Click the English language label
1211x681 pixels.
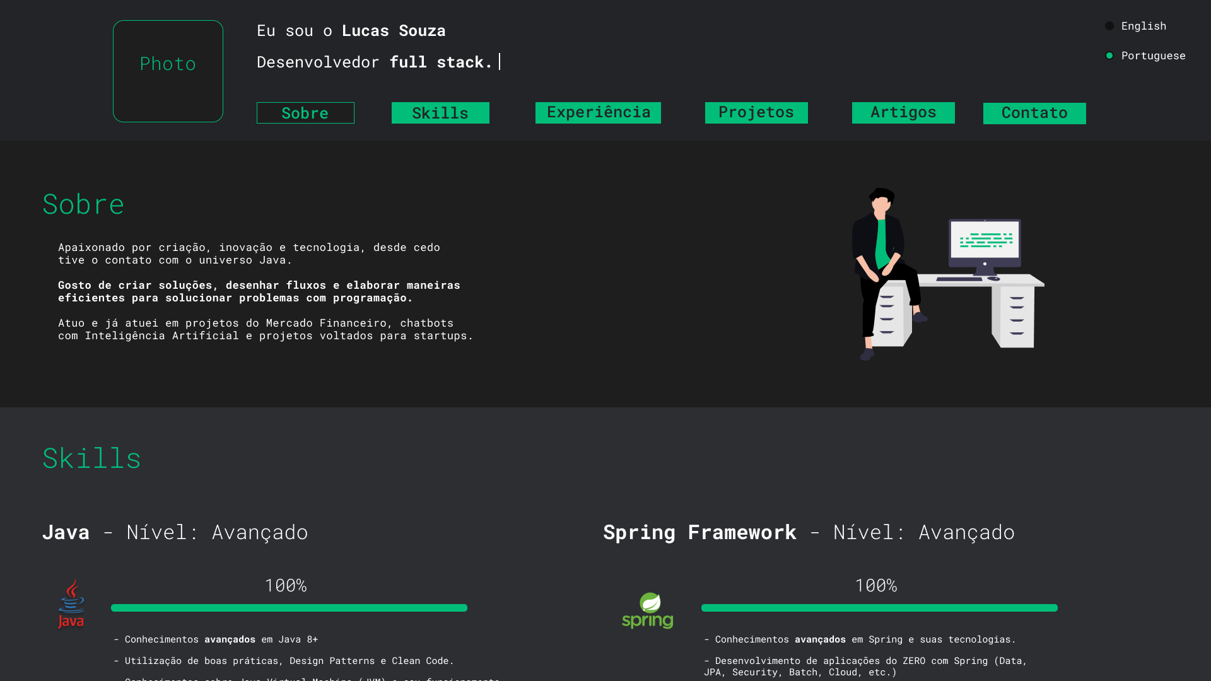click(1144, 26)
